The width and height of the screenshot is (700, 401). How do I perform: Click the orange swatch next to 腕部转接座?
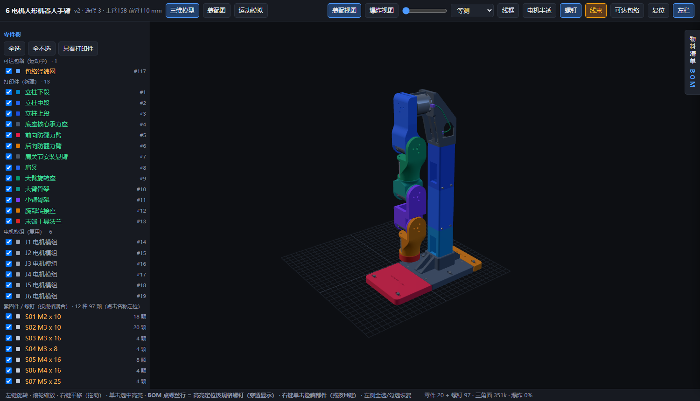pyautogui.click(x=18, y=211)
